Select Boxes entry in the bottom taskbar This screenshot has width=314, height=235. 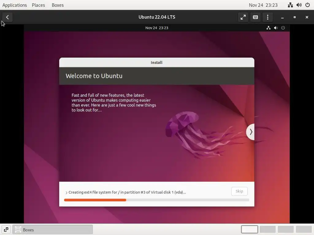click(53, 229)
